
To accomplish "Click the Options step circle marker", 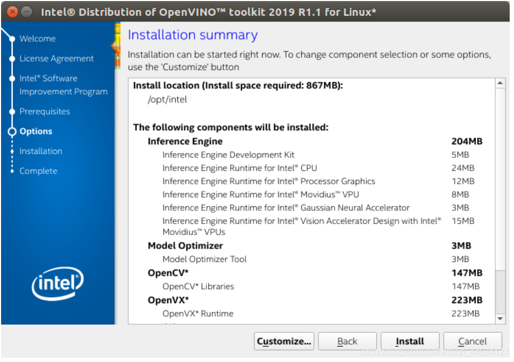I will pos(12,132).
